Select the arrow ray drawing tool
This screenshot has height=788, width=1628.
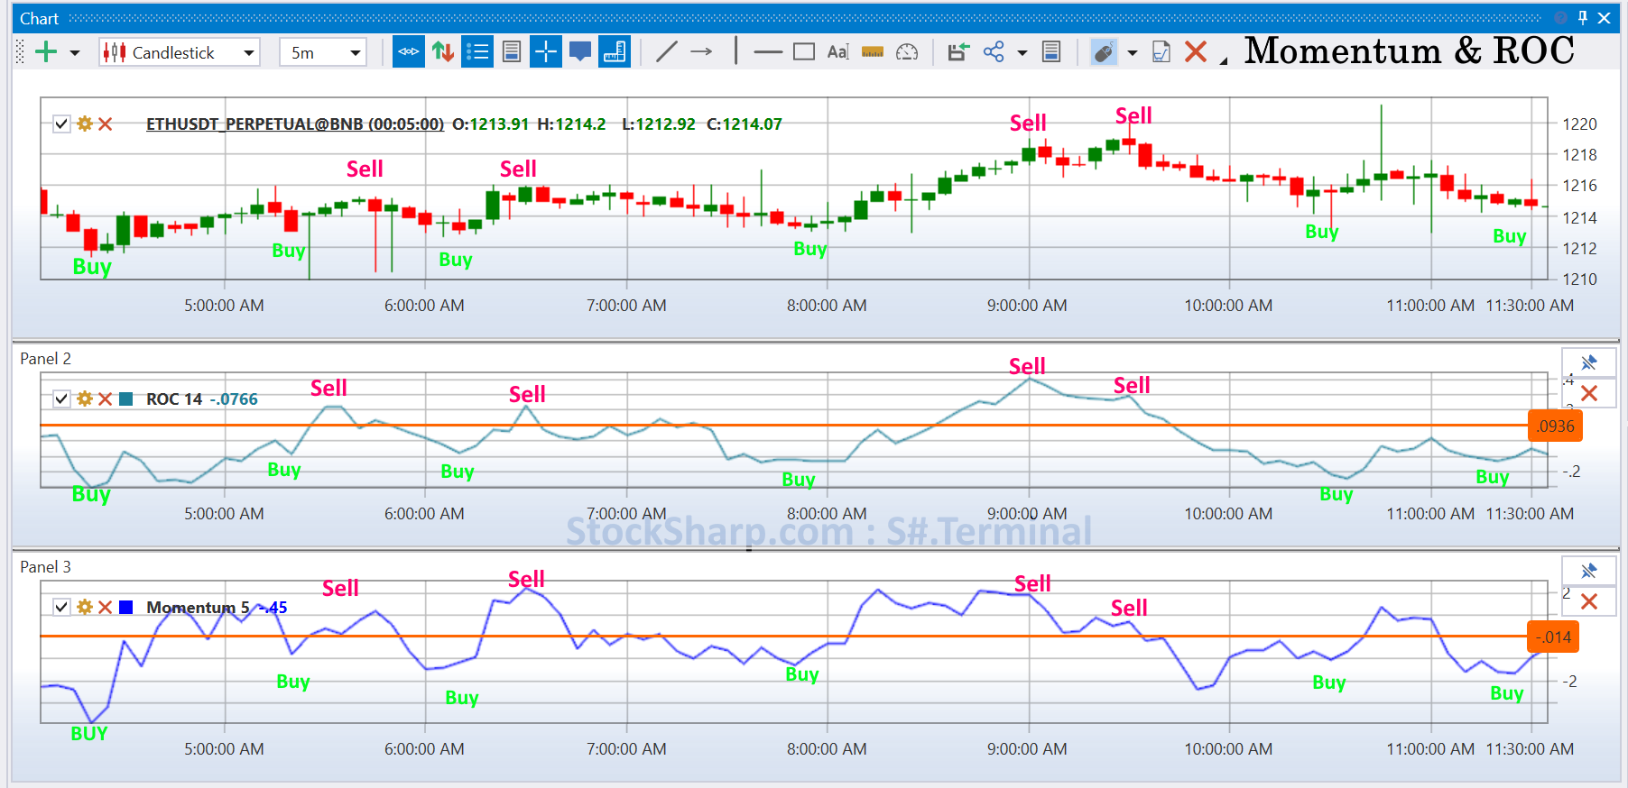tap(701, 51)
